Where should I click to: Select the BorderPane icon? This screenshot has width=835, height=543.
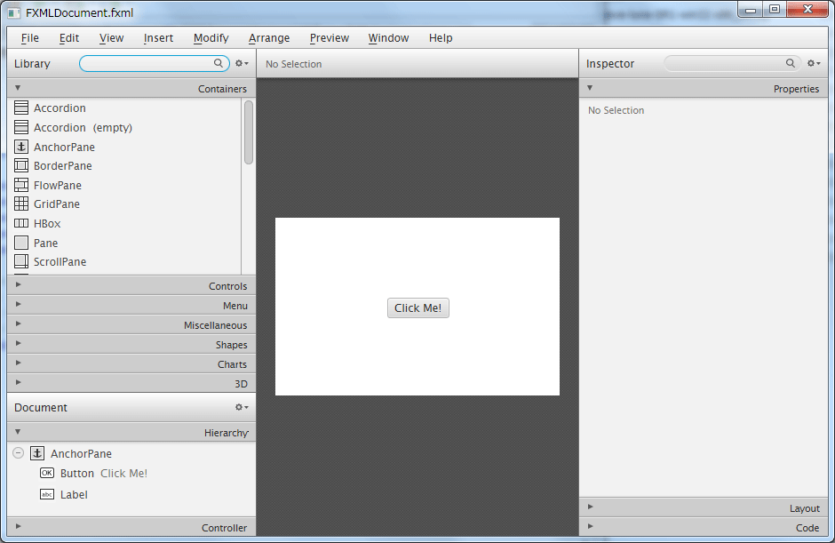click(x=21, y=165)
